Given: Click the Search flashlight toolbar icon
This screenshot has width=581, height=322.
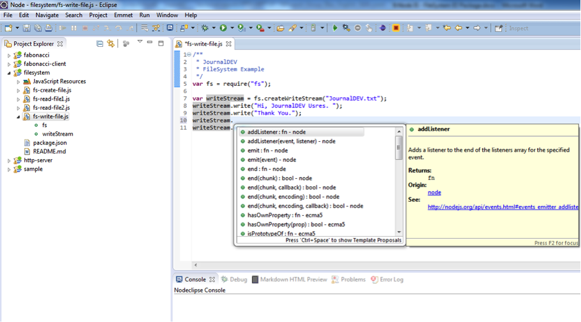Looking at the screenshot, I should (293, 28).
